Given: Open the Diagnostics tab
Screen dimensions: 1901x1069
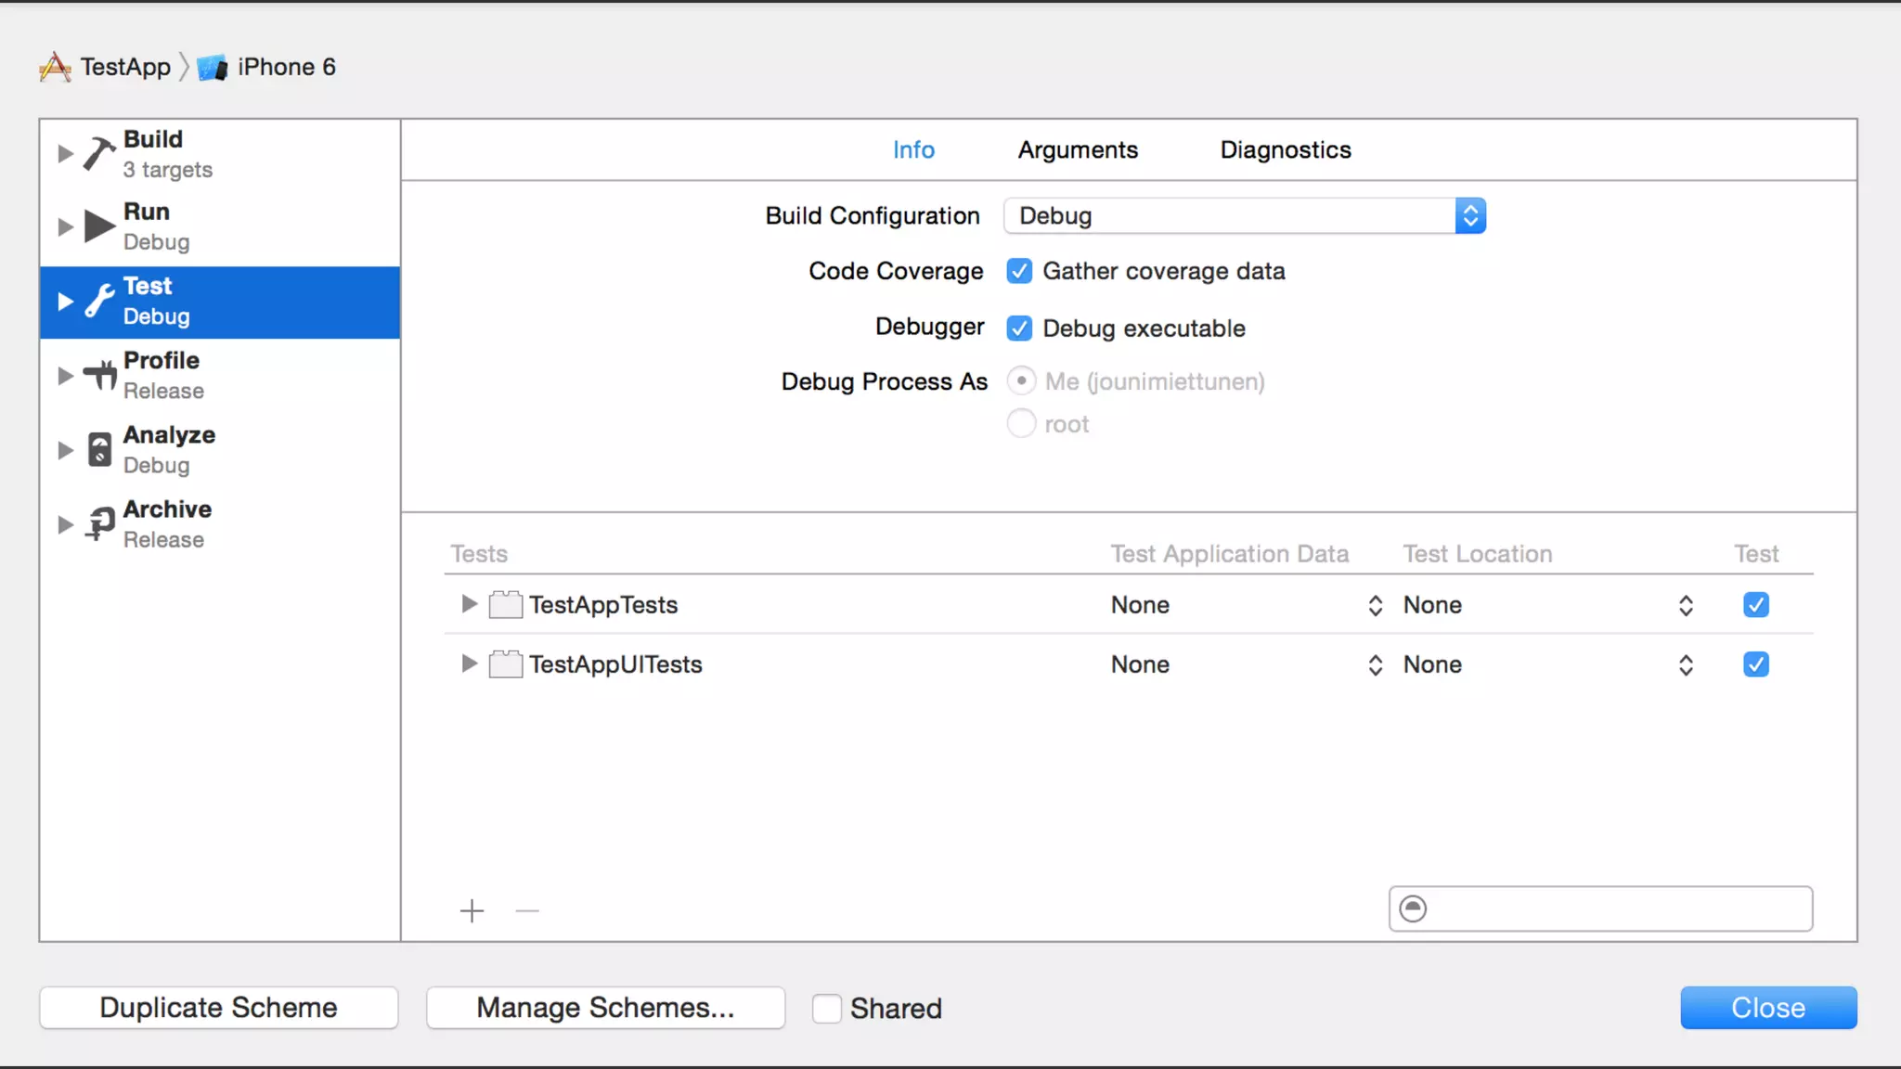Looking at the screenshot, I should pyautogui.click(x=1285, y=150).
